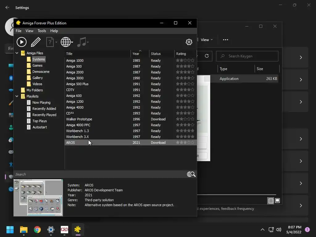Screen dimensions: 316x237
Task: Select the Workbench 3.X row
Action: (x=131, y=137)
